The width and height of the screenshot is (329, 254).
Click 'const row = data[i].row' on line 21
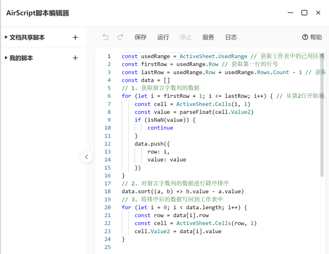(x=172, y=216)
